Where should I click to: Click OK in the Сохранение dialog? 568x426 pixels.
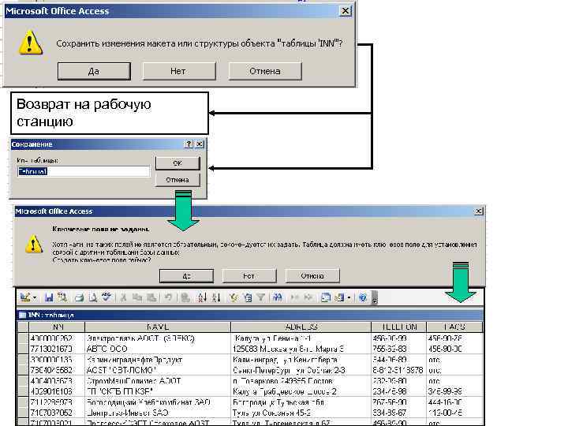click(177, 163)
